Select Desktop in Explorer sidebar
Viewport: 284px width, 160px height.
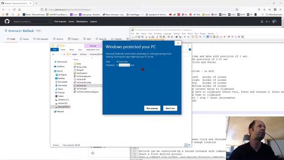60,78
